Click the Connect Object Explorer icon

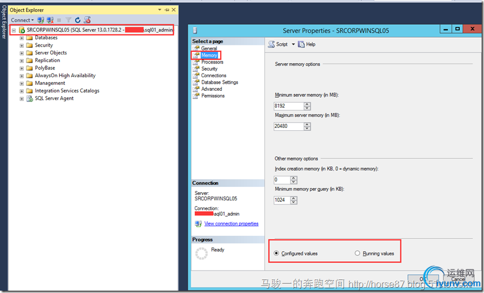(41, 20)
